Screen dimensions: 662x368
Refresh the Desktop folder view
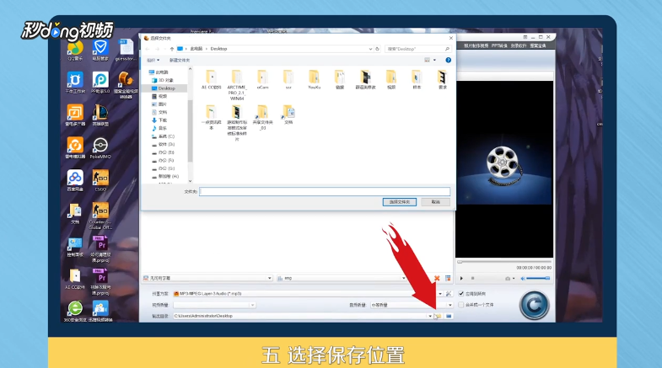(x=378, y=49)
